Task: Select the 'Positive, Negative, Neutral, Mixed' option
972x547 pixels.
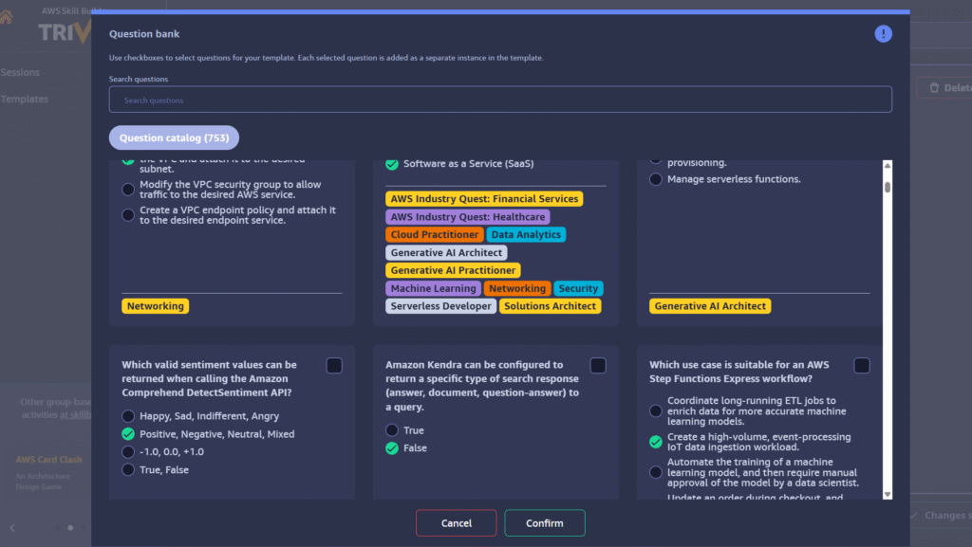Action: pos(128,434)
